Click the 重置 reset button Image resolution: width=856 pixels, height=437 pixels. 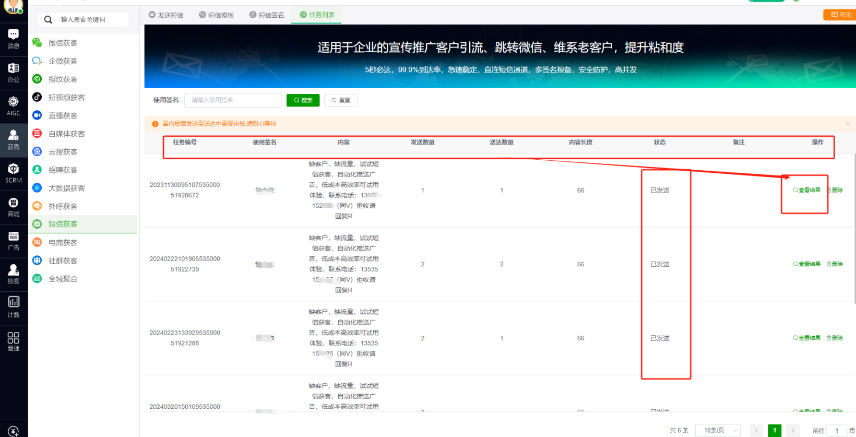[341, 100]
